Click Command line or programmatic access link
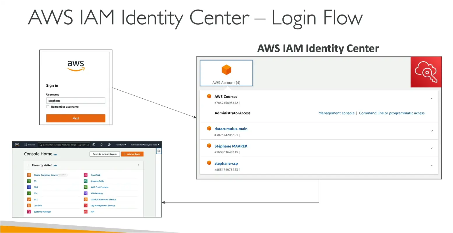Screen dimensions: 453x233 [391, 113]
